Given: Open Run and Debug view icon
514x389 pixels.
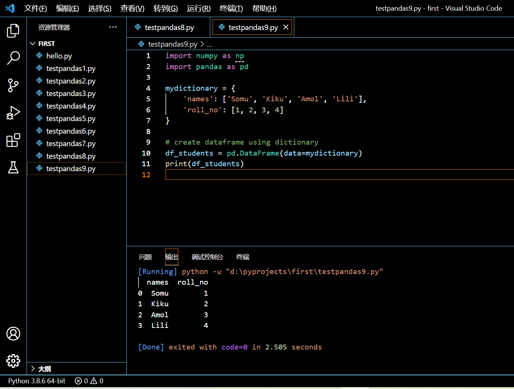Looking at the screenshot, I should [x=13, y=113].
